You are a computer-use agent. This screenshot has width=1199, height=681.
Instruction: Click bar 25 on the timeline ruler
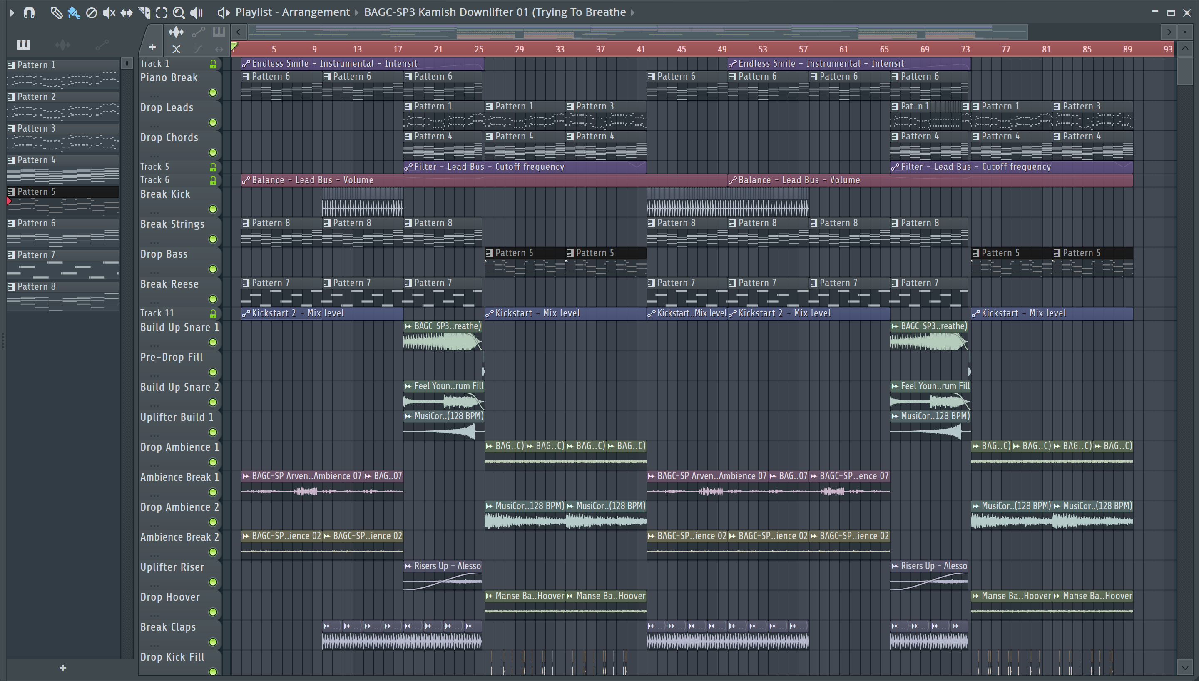[x=478, y=49]
